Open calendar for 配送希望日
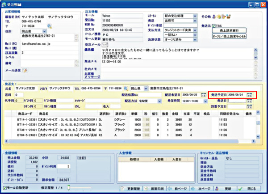This screenshot has width=268, height=194. 204,95
